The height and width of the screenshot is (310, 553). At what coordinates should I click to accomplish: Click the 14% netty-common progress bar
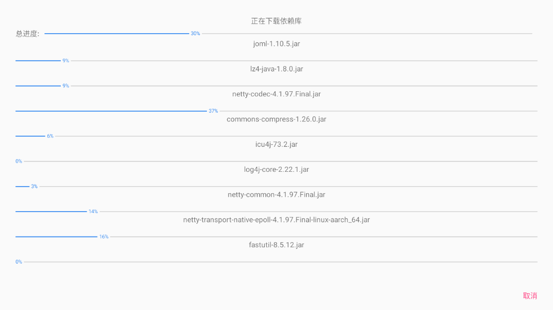coord(276,211)
